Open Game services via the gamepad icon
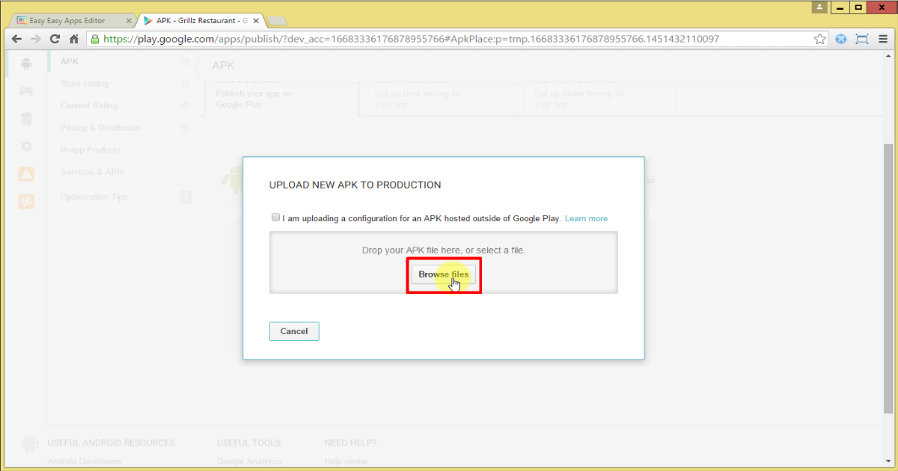Image resolution: width=898 pixels, height=471 pixels. coord(26,91)
